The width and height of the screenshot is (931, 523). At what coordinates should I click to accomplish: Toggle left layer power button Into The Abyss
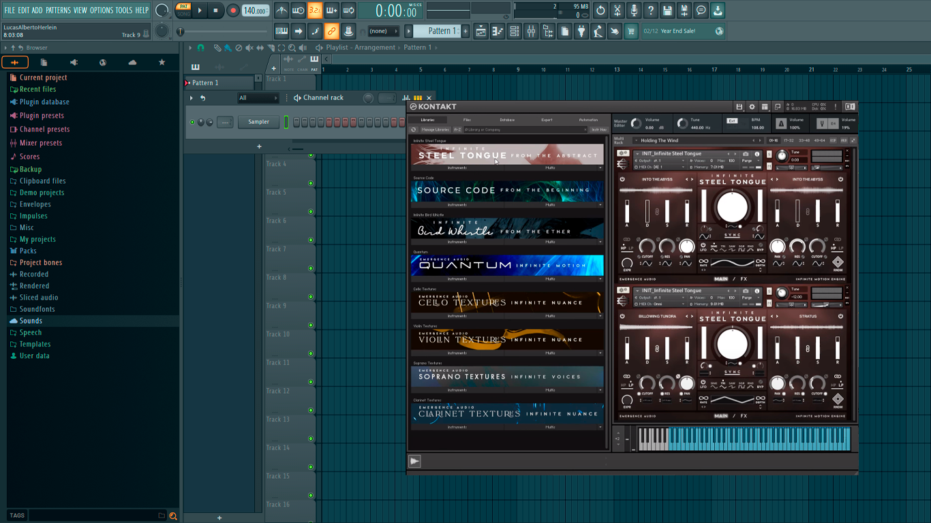[622, 180]
